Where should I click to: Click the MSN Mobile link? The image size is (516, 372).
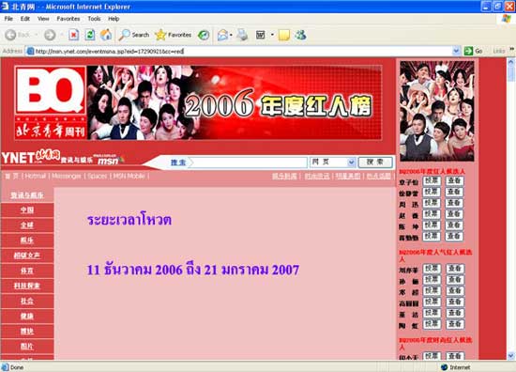coord(129,177)
